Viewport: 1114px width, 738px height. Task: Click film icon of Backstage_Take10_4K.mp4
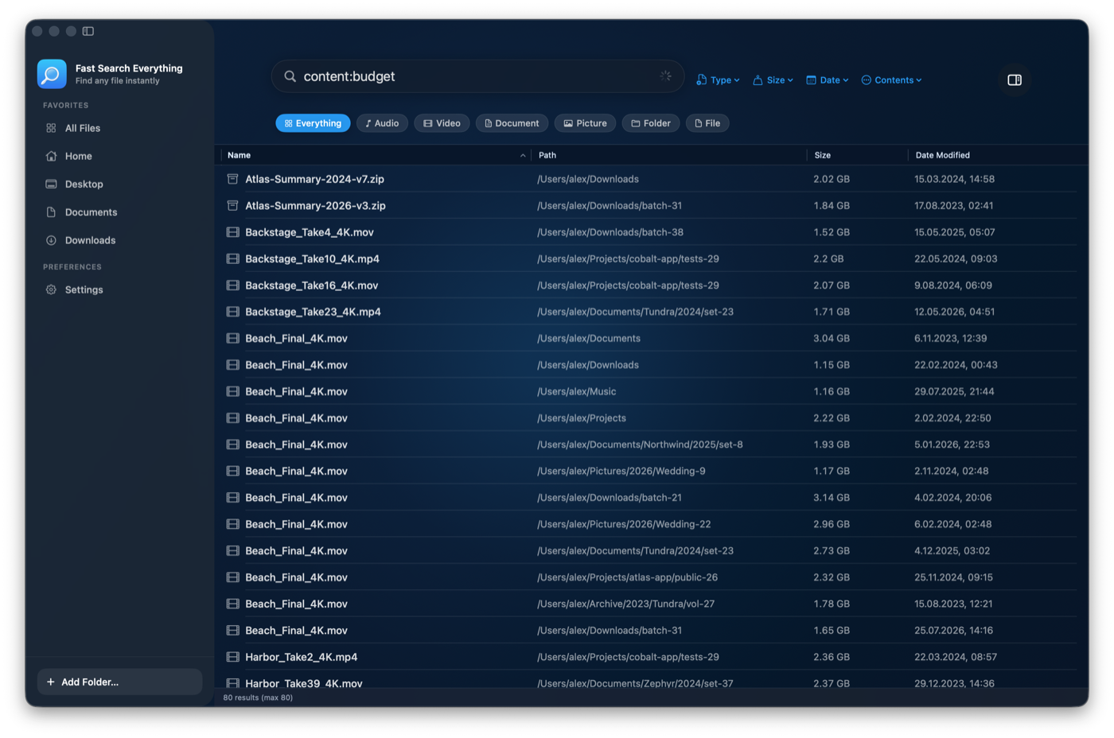(x=232, y=258)
